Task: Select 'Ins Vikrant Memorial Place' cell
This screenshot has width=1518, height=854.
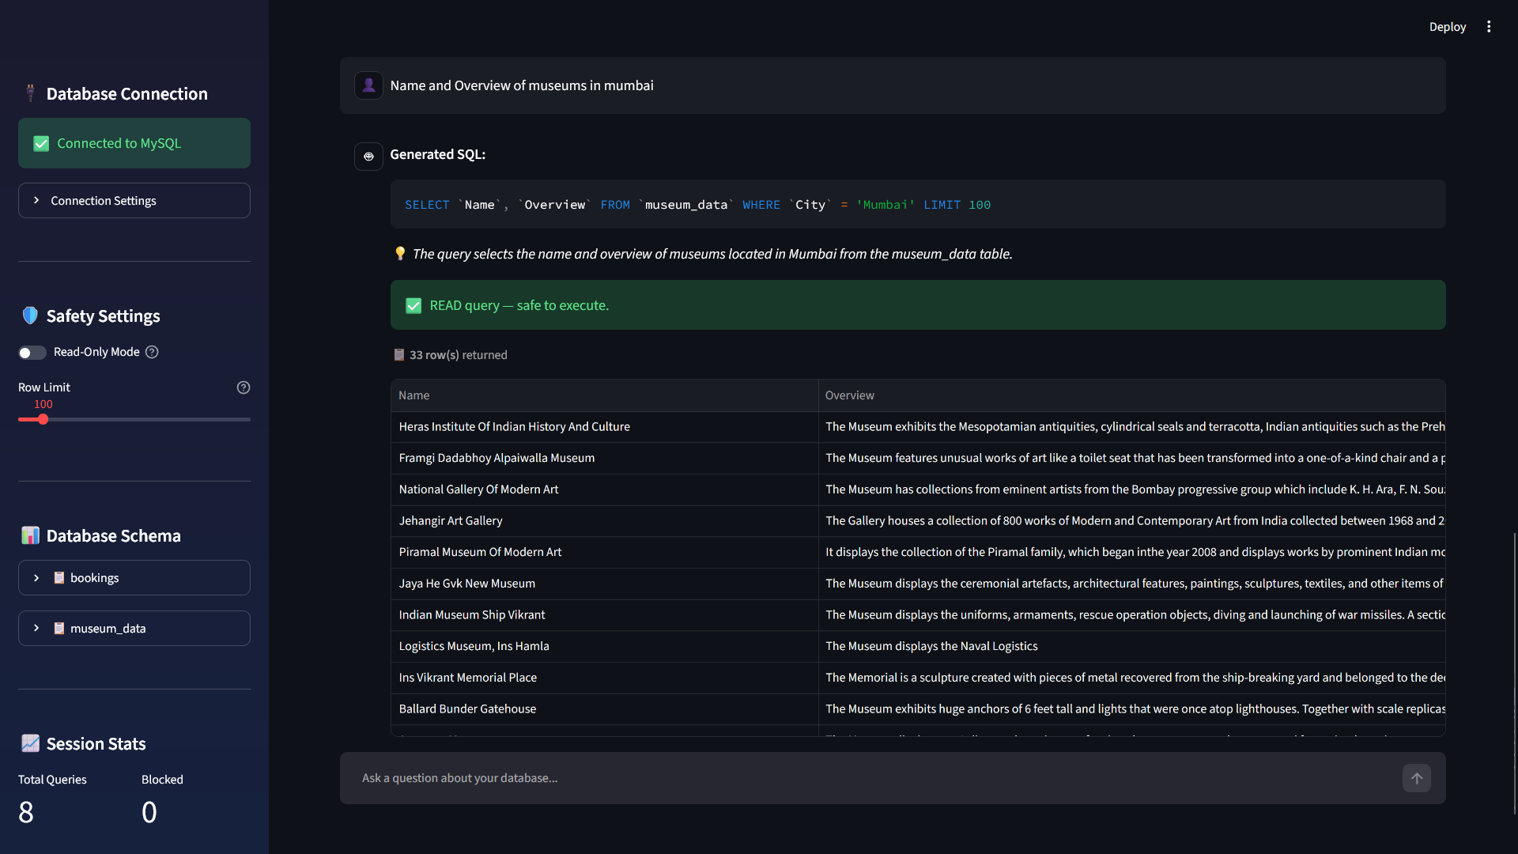Action: (x=604, y=678)
